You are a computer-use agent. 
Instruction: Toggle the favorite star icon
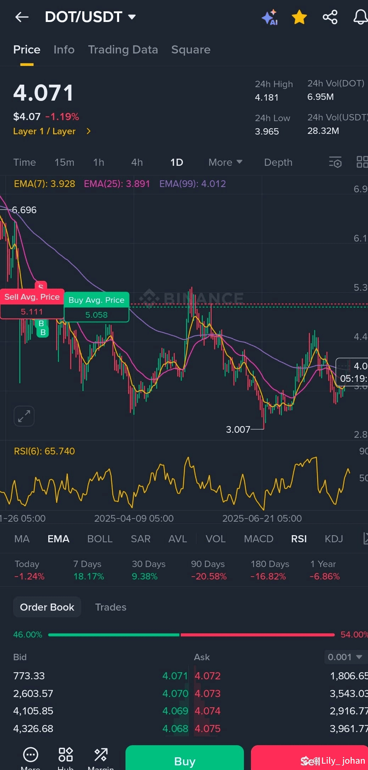point(299,17)
